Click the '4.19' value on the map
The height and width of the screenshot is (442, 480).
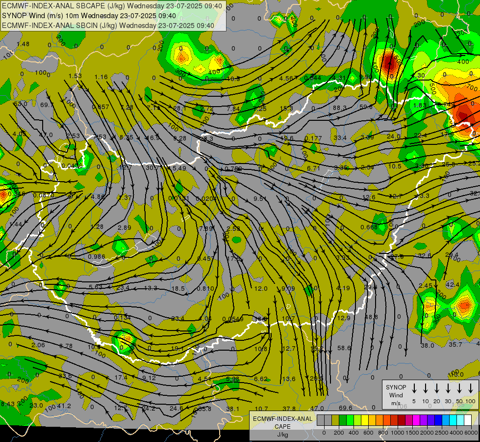pos(343,288)
